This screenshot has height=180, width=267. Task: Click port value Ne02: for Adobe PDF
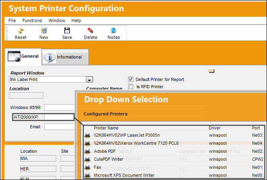click(257, 151)
